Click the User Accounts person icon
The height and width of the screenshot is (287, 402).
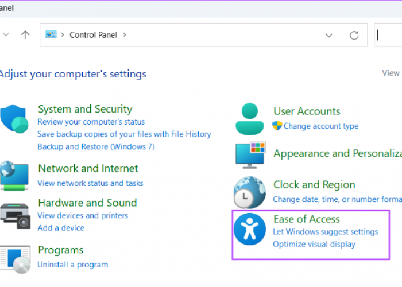[250, 118]
